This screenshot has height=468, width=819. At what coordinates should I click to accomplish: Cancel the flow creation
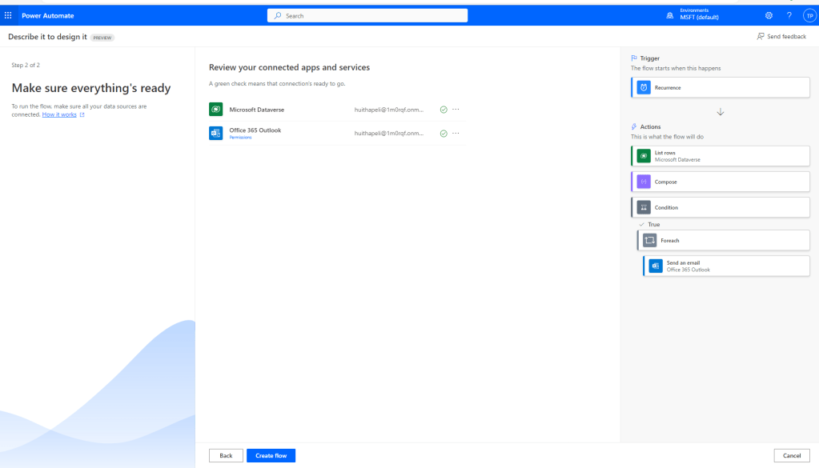click(x=791, y=455)
